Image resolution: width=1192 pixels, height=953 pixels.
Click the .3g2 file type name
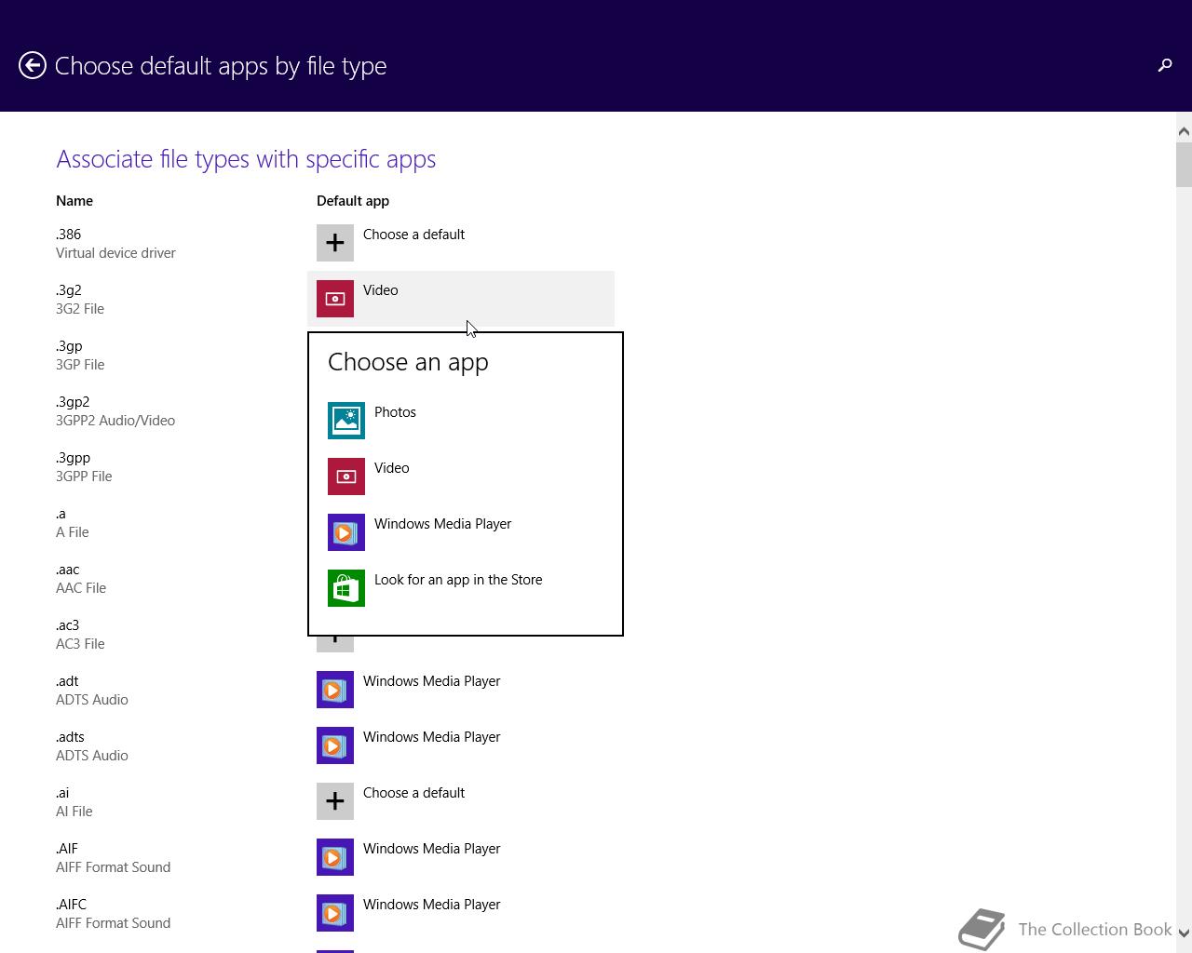69,290
